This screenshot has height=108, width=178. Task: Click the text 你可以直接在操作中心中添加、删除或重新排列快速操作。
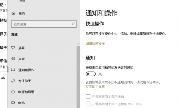pos(126,34)
